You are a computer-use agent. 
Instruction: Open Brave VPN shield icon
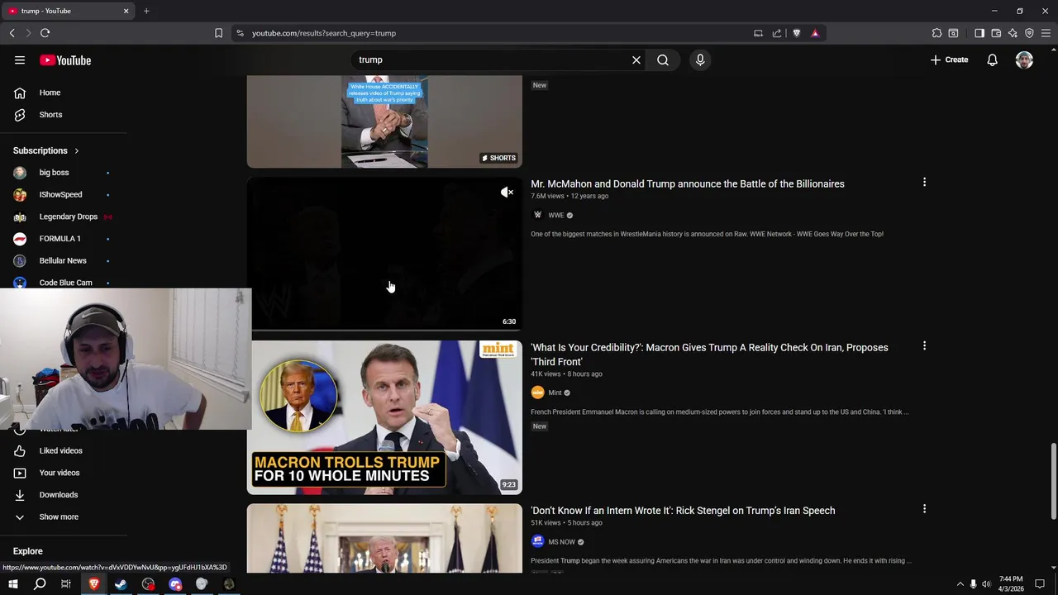1029,33
